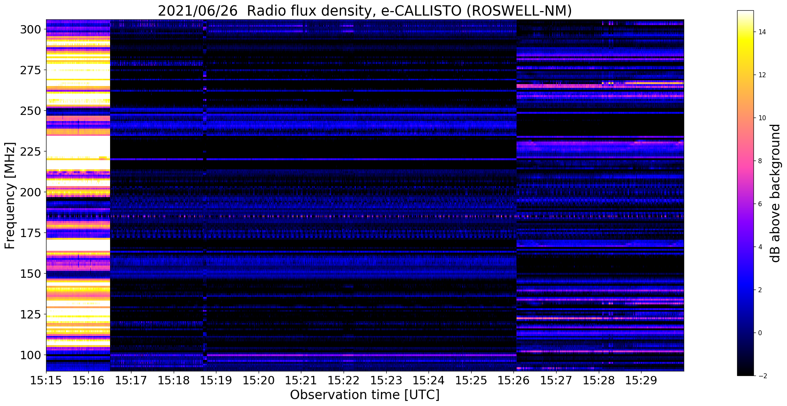
Task: Click the 15:23 time tick label
Action: point(386,380)
